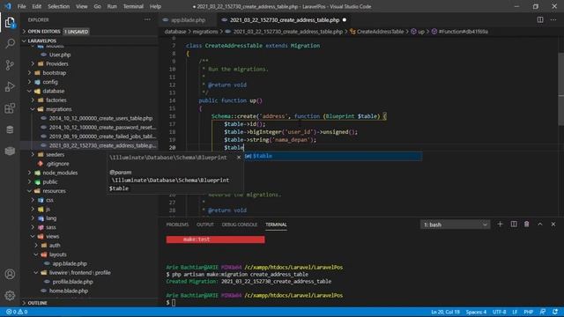The height and width of the screenshot is (317, 564).
Task: Maximize terminal panel with caret icon
Action: click(540, 225)
